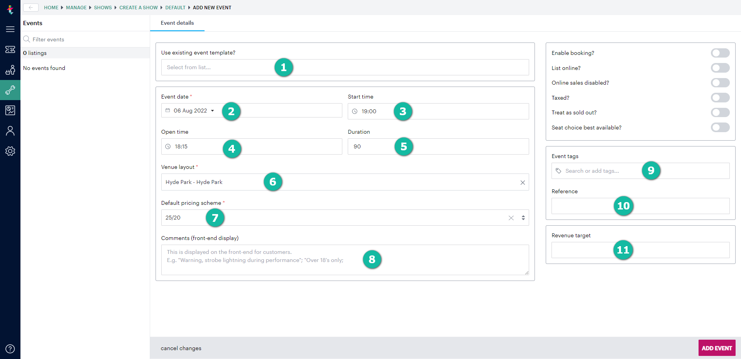Image resolution: width=741 pixels, height=359 pixels.
Task: Toggle Treat as sold out switch
Action: tap(720, 112)
